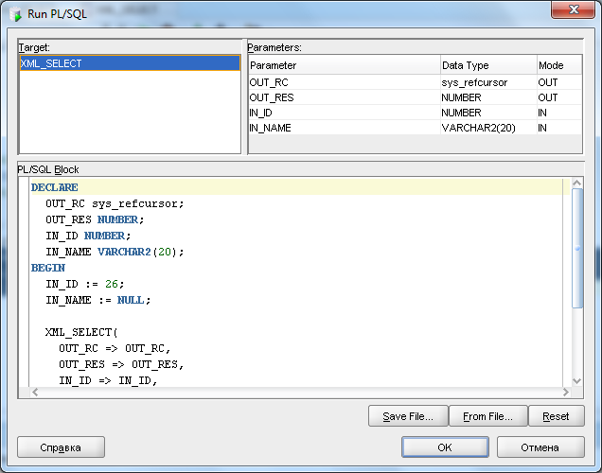The width and height of the screenshot is (602, 473).
Task: Click the Parameter column header
Action: coord(345,65)
